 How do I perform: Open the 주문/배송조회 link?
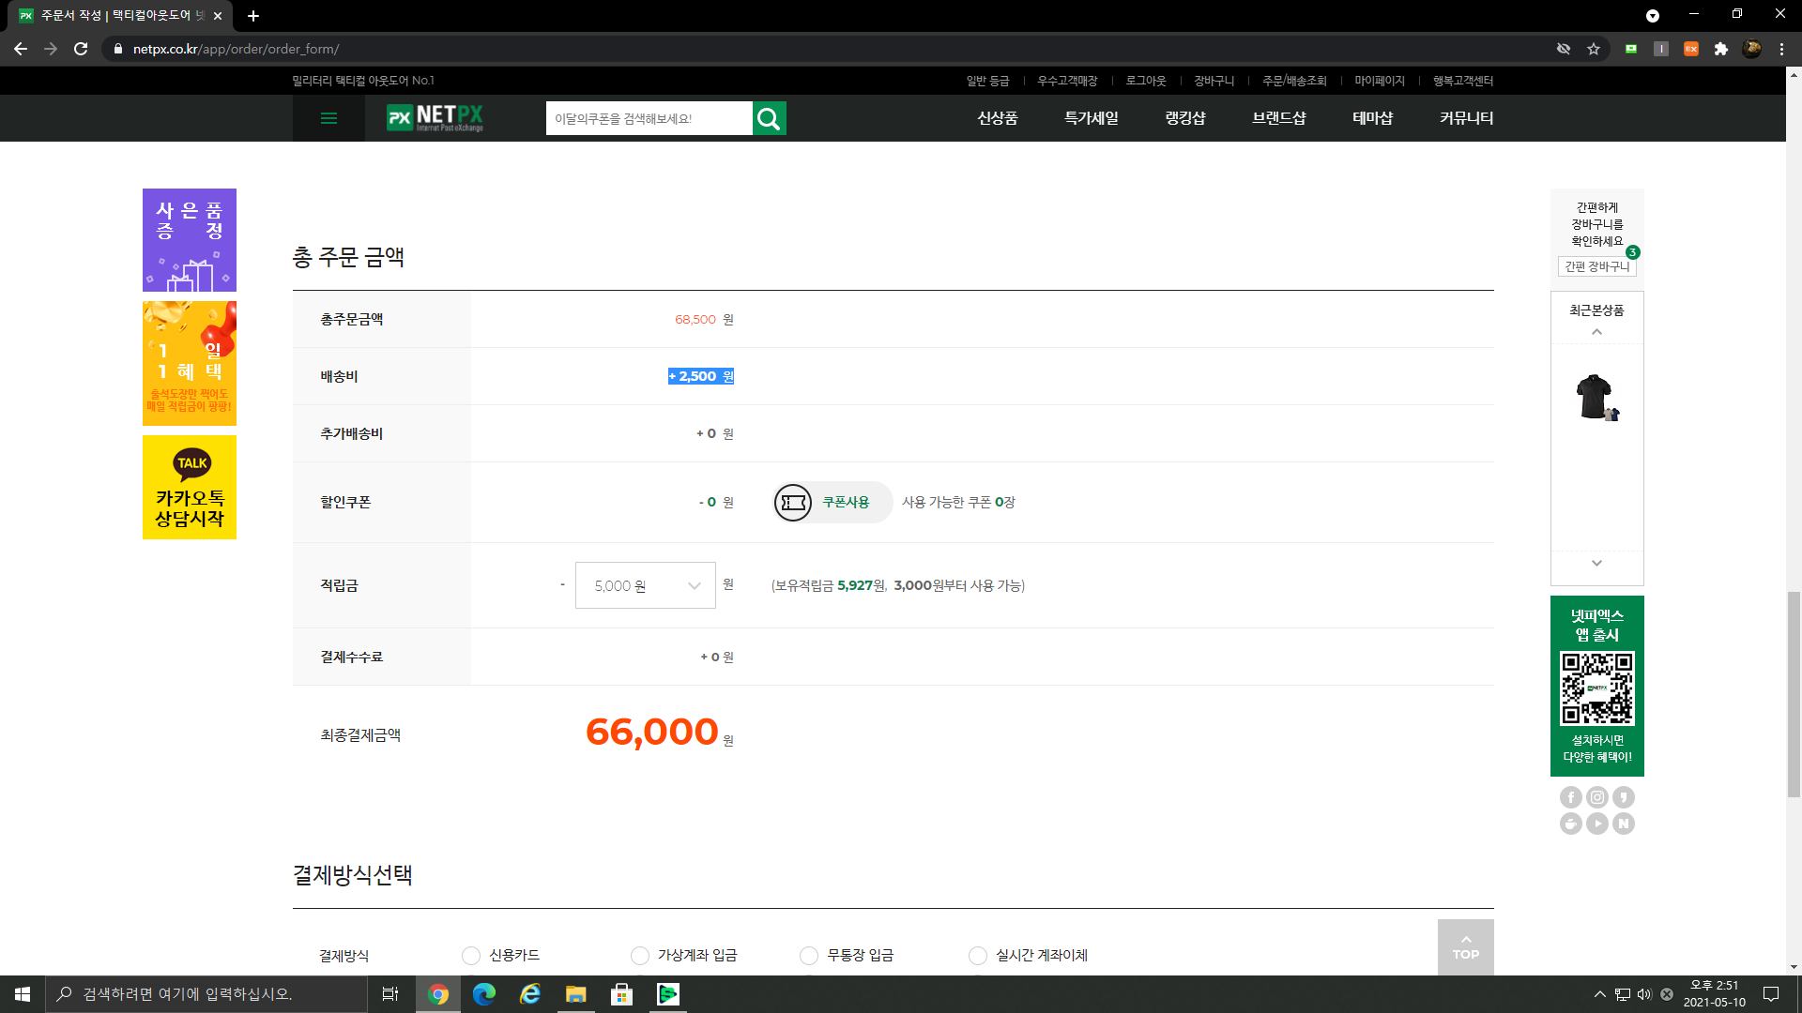(x=1294, y=81)
